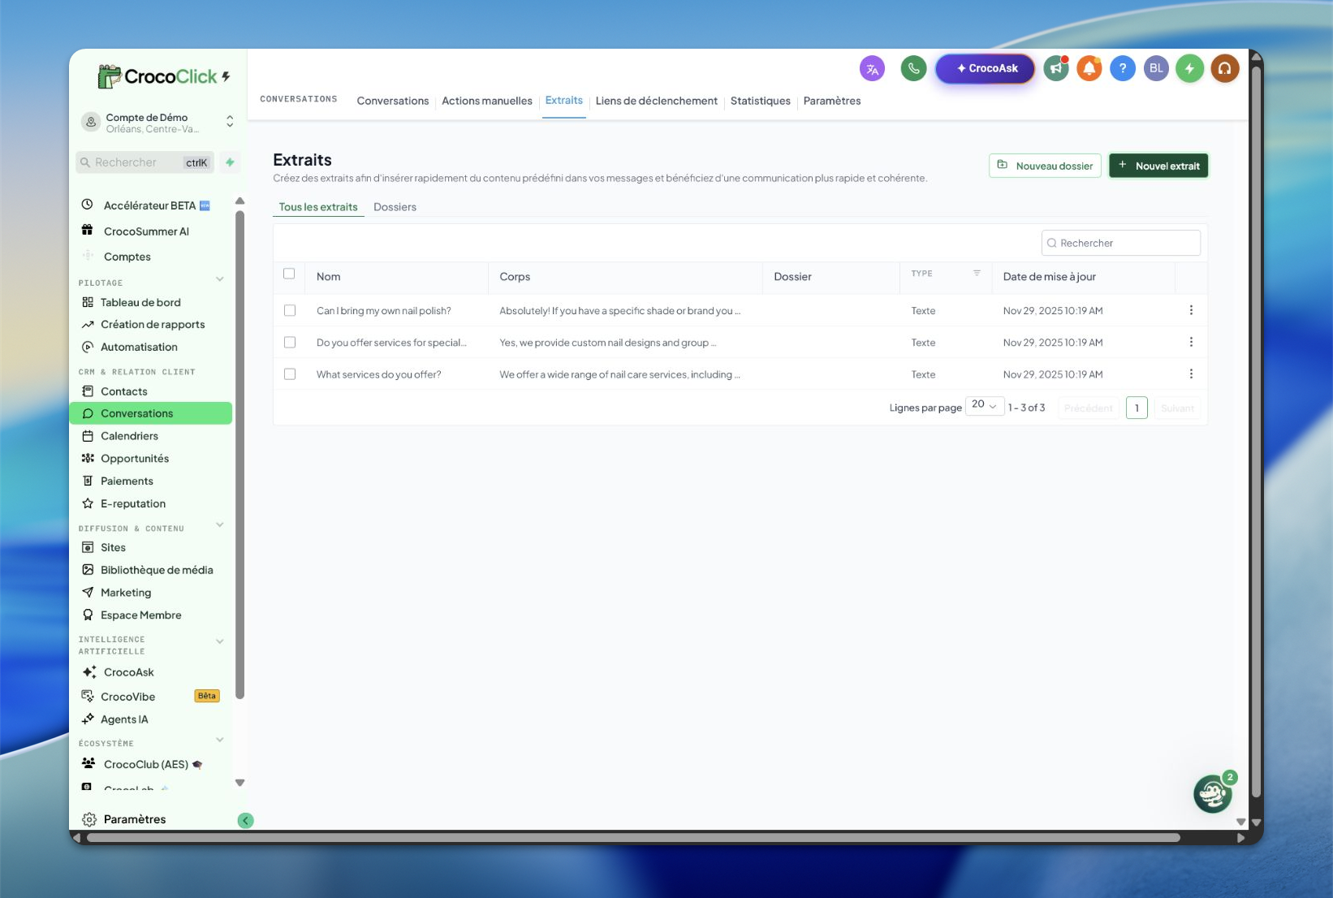Open the rows per page dropdown showing 20
This screenshot has height=898, width=1333.
(x=985, y=405)
